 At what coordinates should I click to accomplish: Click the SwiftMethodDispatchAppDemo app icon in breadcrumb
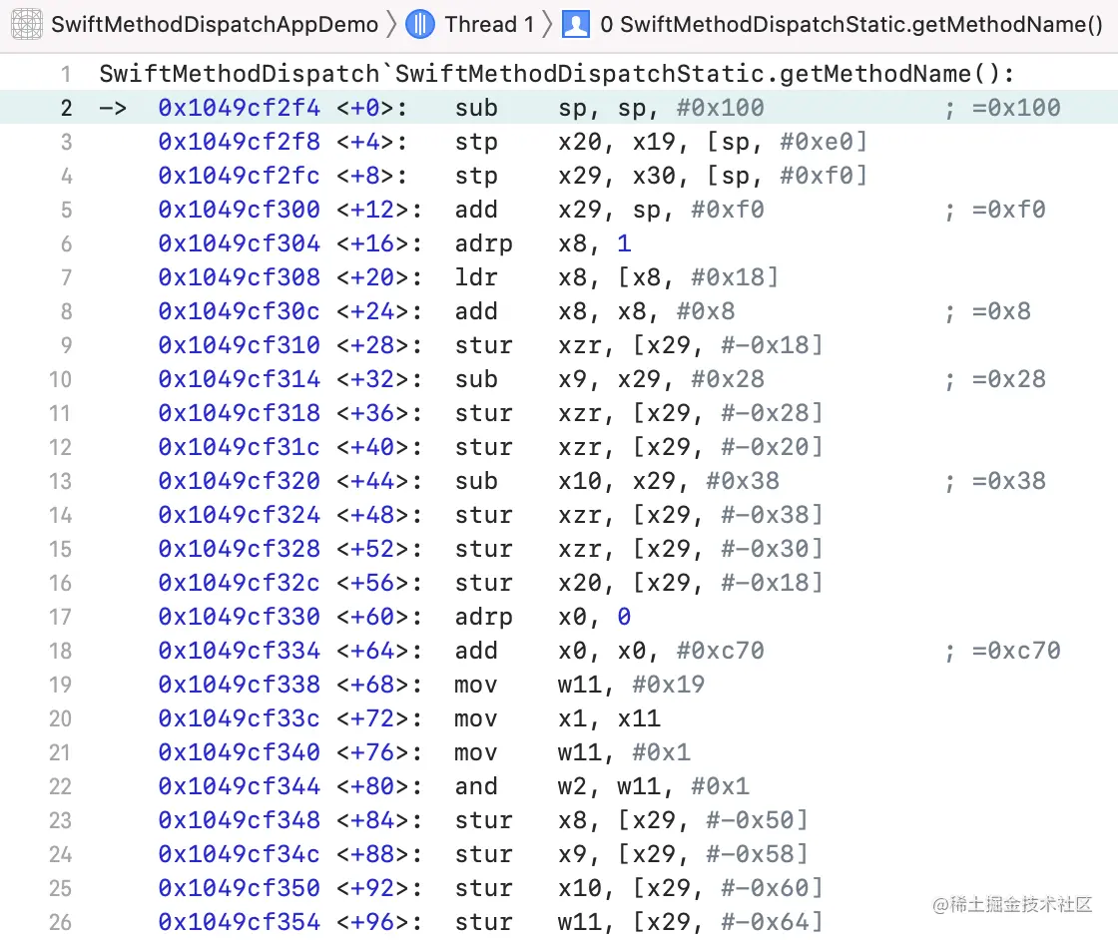click(27, 24)
